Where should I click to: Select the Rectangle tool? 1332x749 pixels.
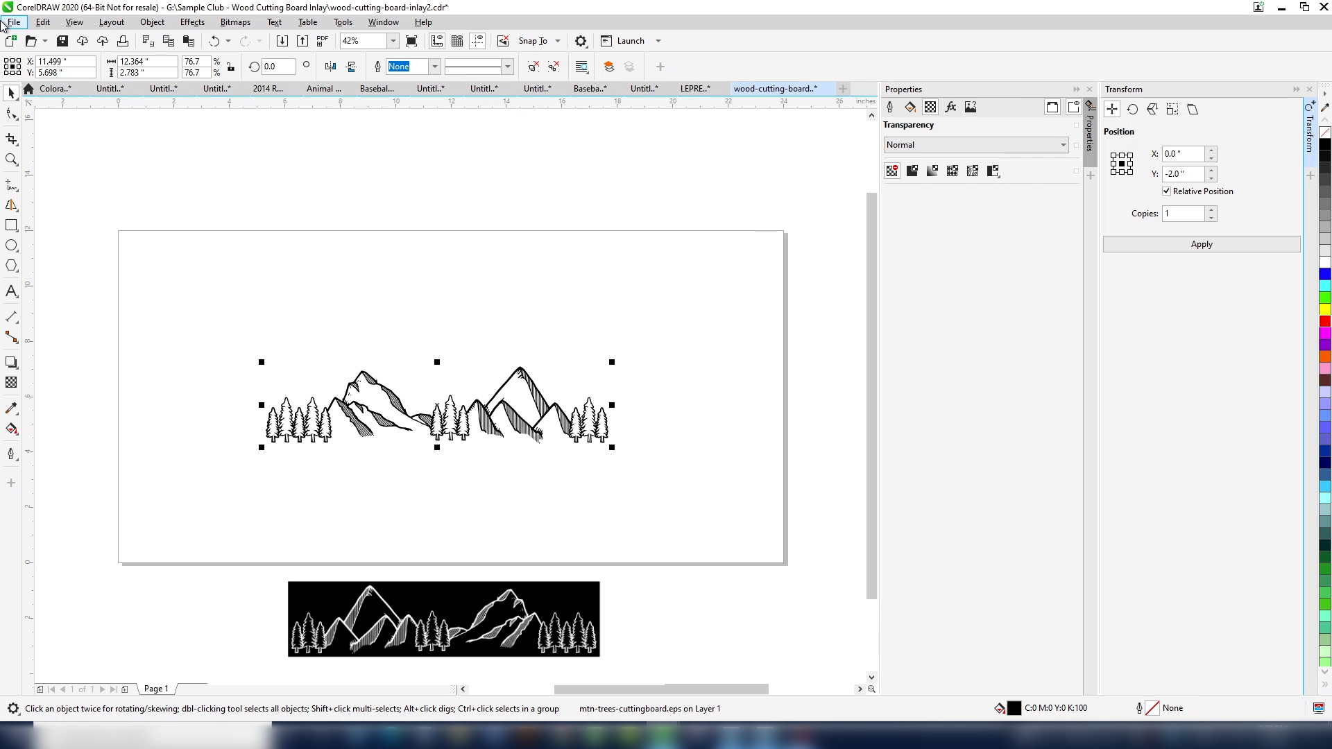click(x=11, y=225)
